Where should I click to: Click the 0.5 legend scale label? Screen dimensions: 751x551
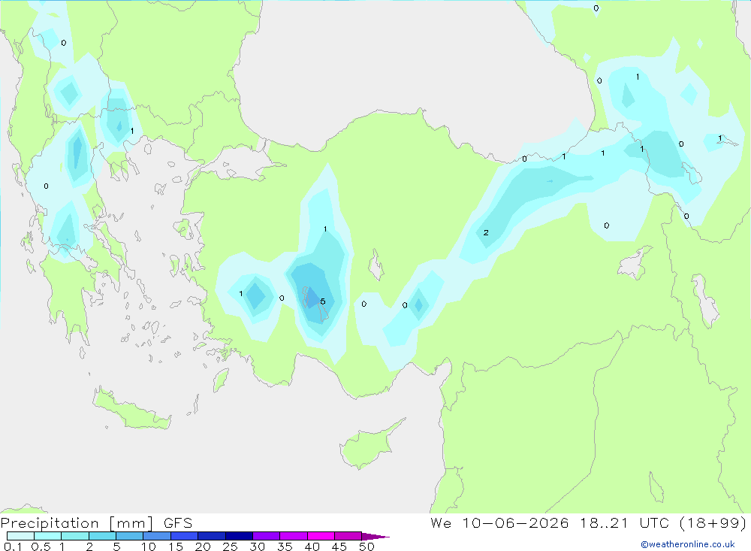click(41, 546)
